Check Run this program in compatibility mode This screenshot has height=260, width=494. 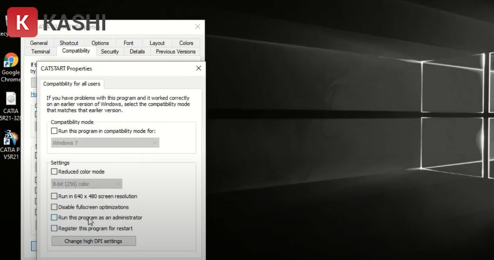[54, 131]
